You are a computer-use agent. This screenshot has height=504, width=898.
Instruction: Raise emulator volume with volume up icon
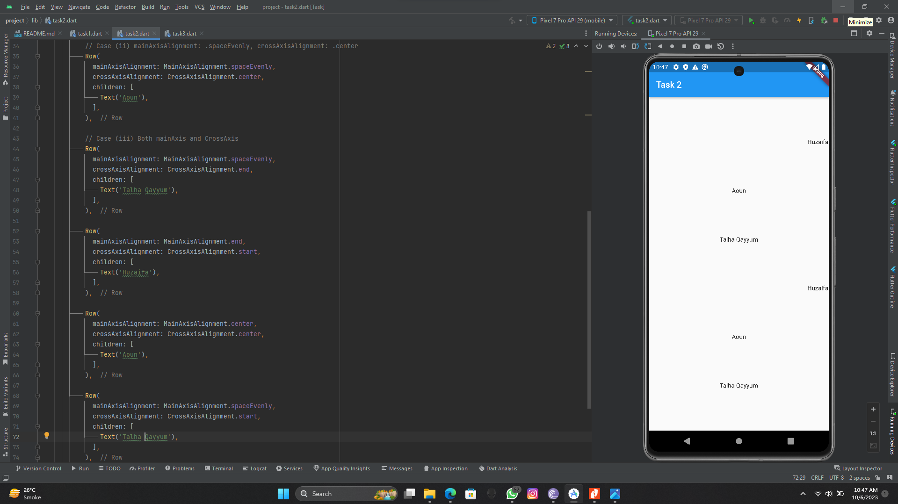pos(611,46)
